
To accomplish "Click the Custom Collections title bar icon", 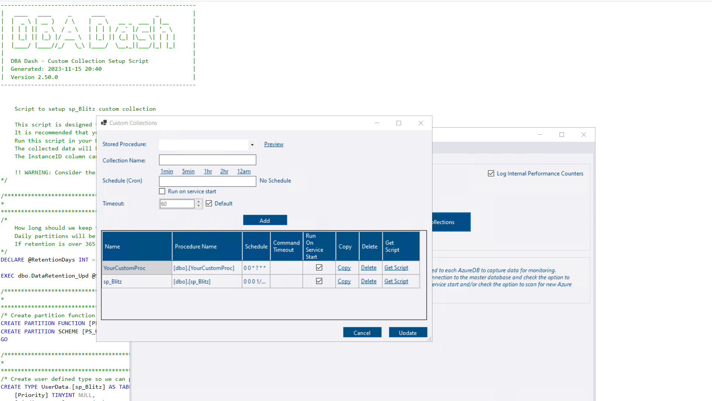I will pyautogui.click(x=105, y=123).
